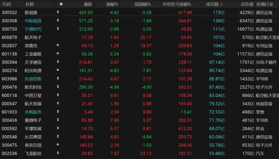
Task: Select stock name 阳光电源
Action: 33,70
